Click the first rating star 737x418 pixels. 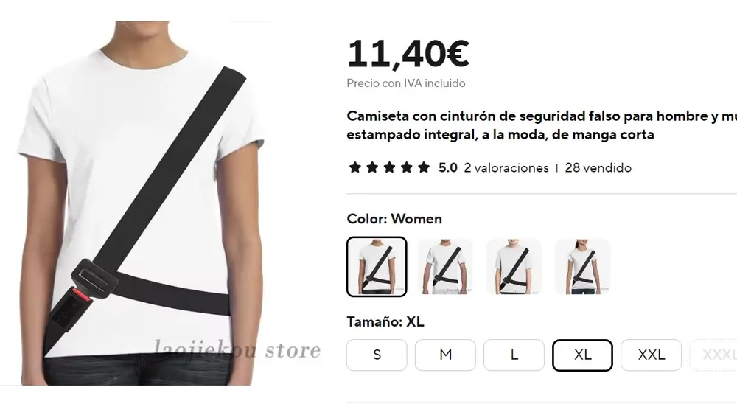[355, 167]
